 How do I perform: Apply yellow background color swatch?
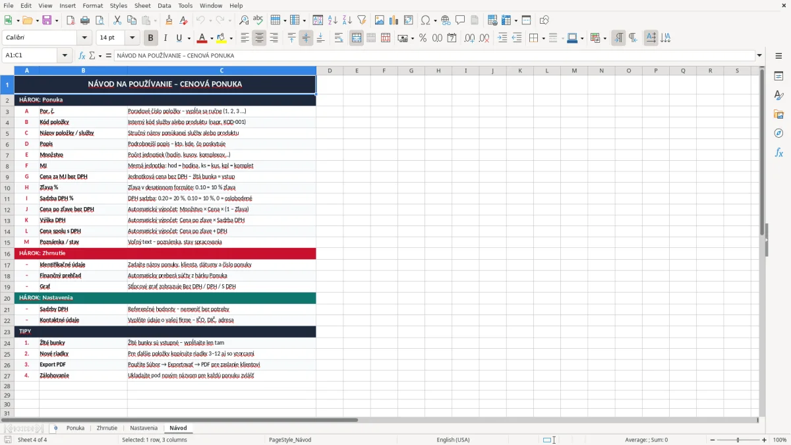click(221, 38)
